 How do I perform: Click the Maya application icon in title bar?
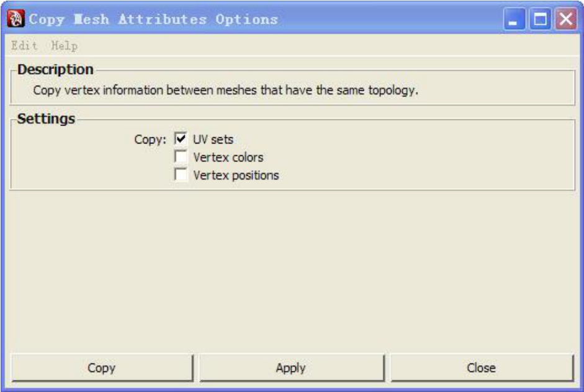[x=16, y=19]
